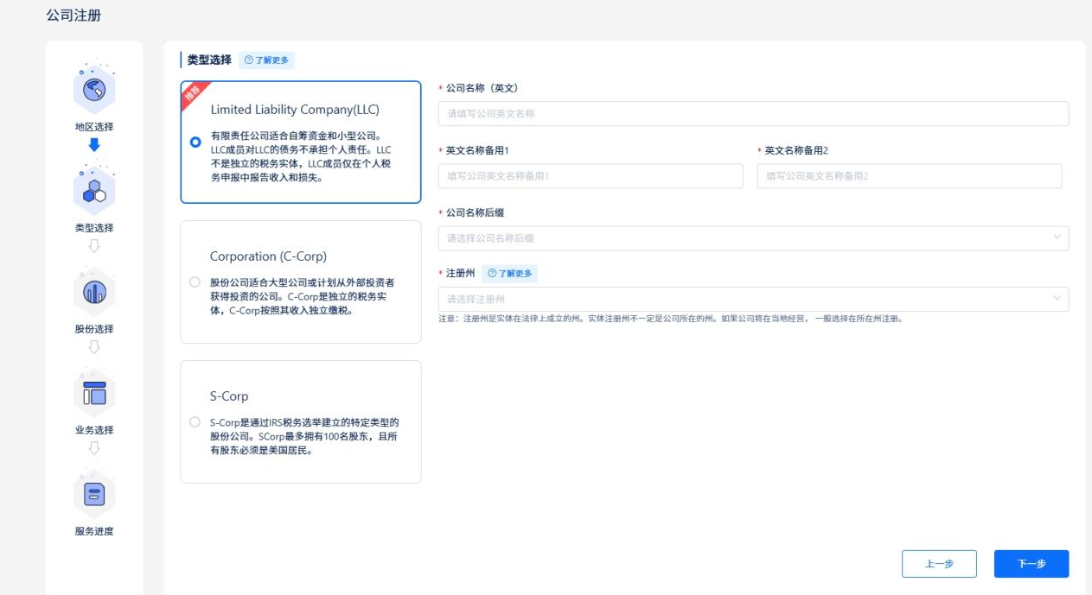Click the 公司注册 page heading
1092x595 pixels.
(x=73, y=16)
